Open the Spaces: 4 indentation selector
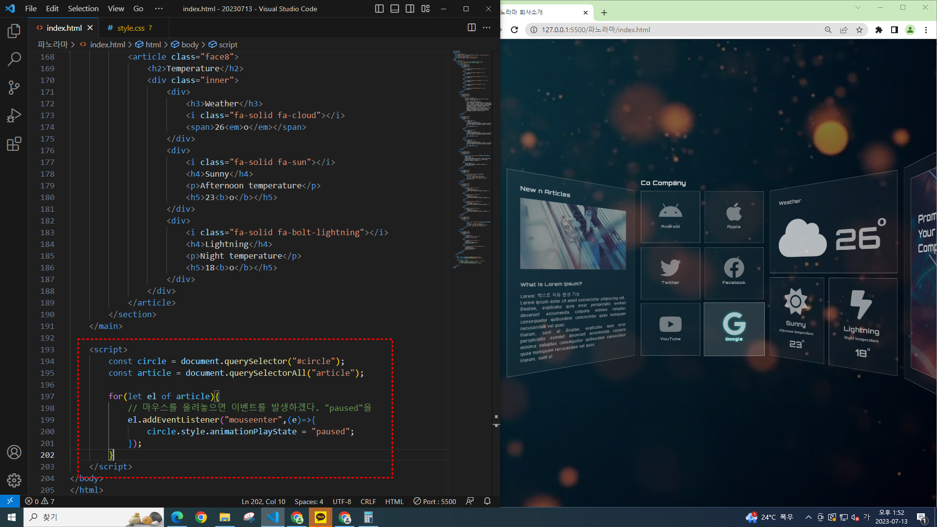937x527 pixels. click(308, 501)
